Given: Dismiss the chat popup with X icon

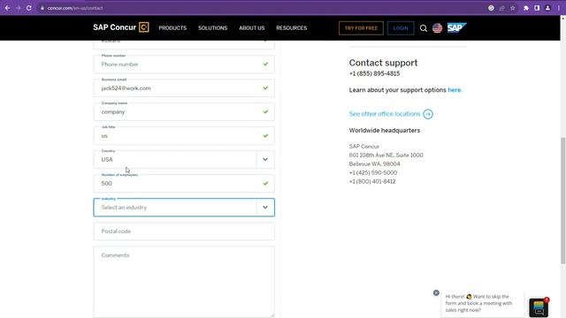Looking at the screenshot, I should (436, 292).
